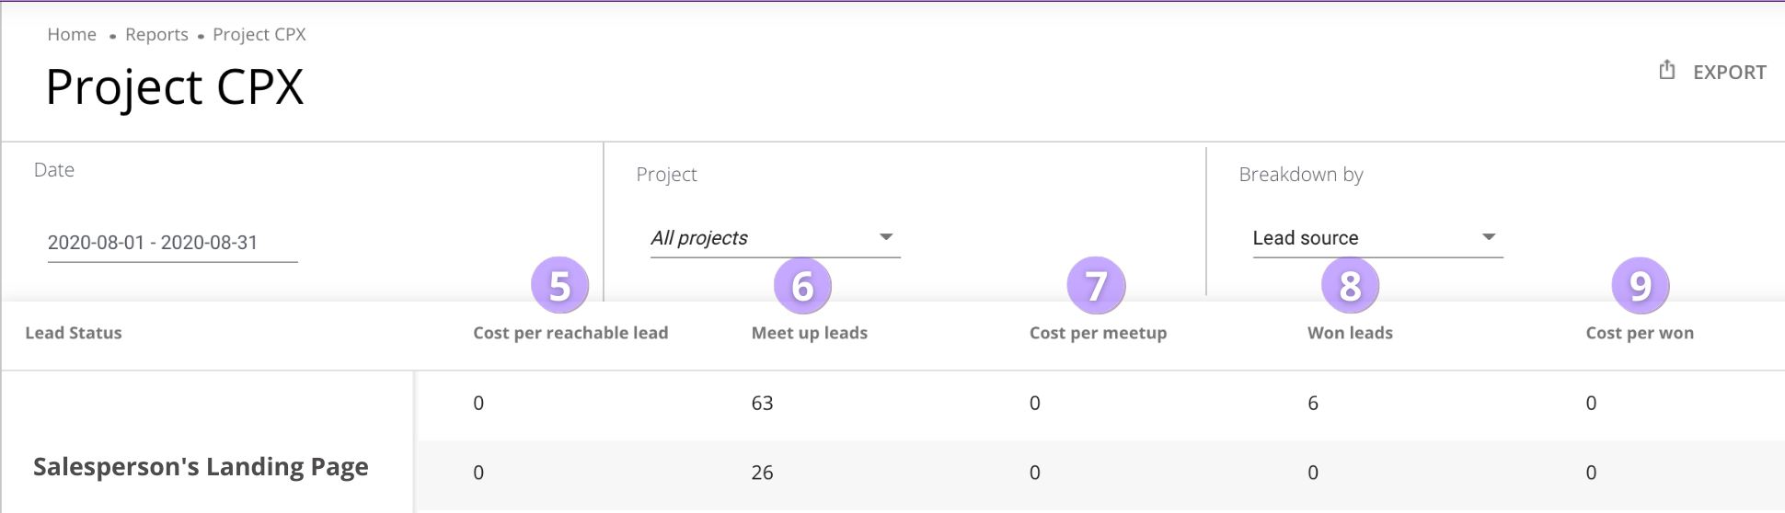1785x513 pixels.
Task: Click the purple number 9 badge
Action: pos(1640,286)
